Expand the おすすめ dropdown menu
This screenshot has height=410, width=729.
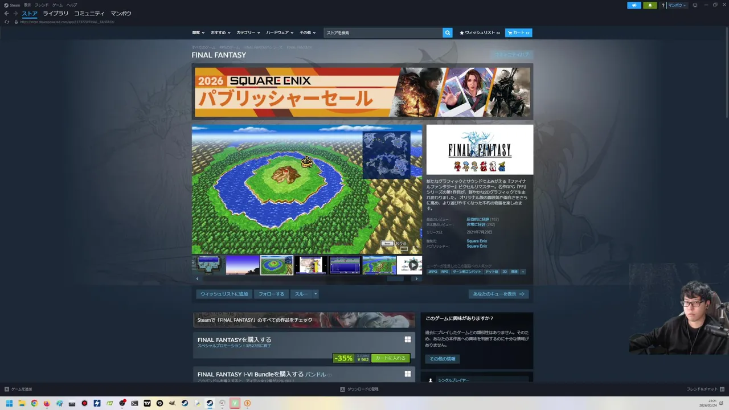(220, 32)
